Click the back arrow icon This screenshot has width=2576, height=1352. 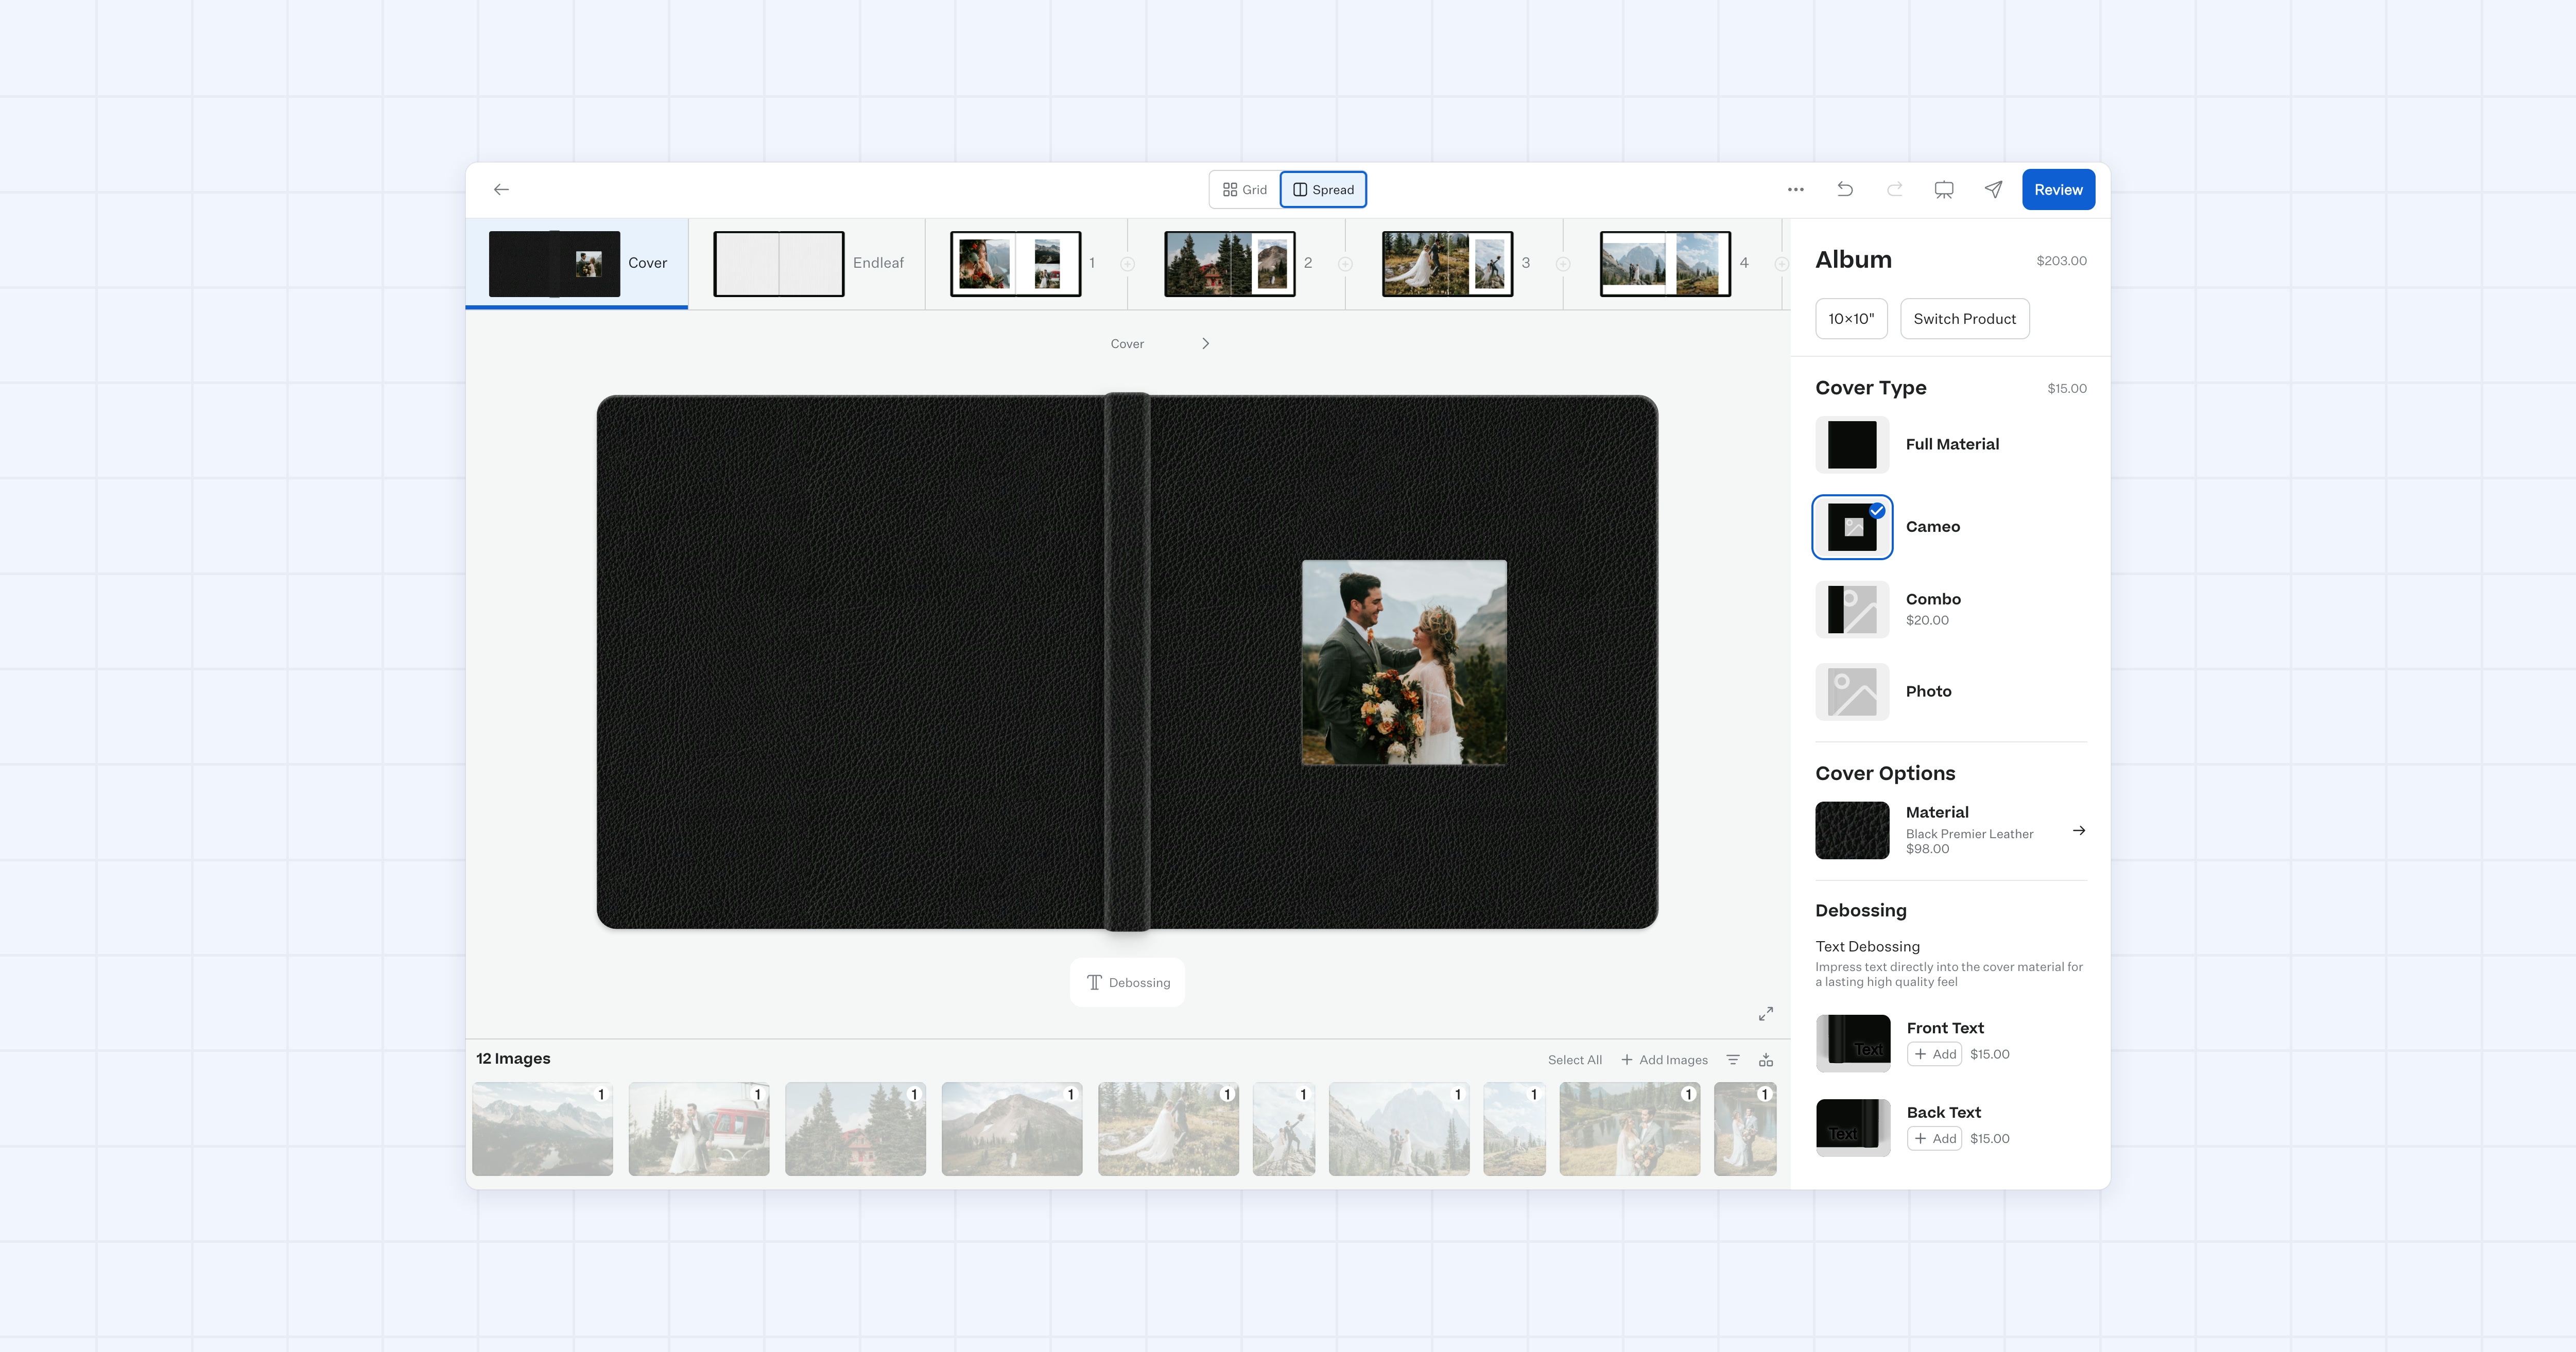pos(501,189)
